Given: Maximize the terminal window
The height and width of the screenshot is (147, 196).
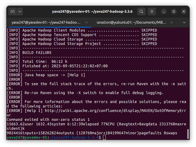Looking at the screenshot, I should click(x=174, y=12).
